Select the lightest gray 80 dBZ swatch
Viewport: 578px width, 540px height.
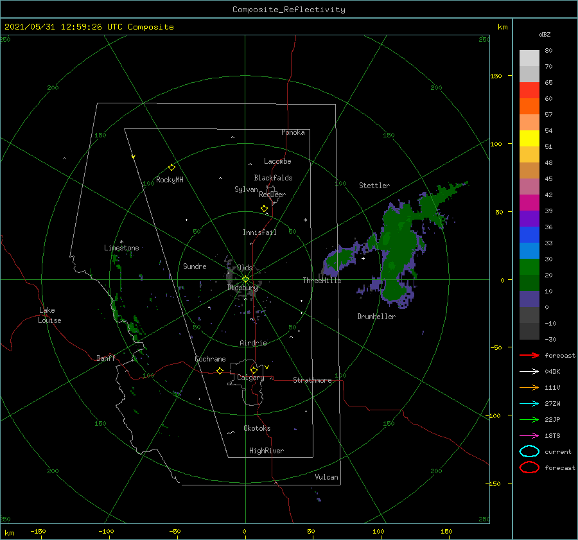click(529, 58)
